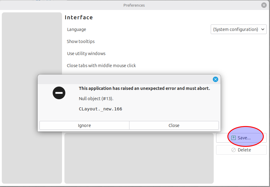Click the Null object (#13) message
Viewport: 270px width, 187px height.
96,99
